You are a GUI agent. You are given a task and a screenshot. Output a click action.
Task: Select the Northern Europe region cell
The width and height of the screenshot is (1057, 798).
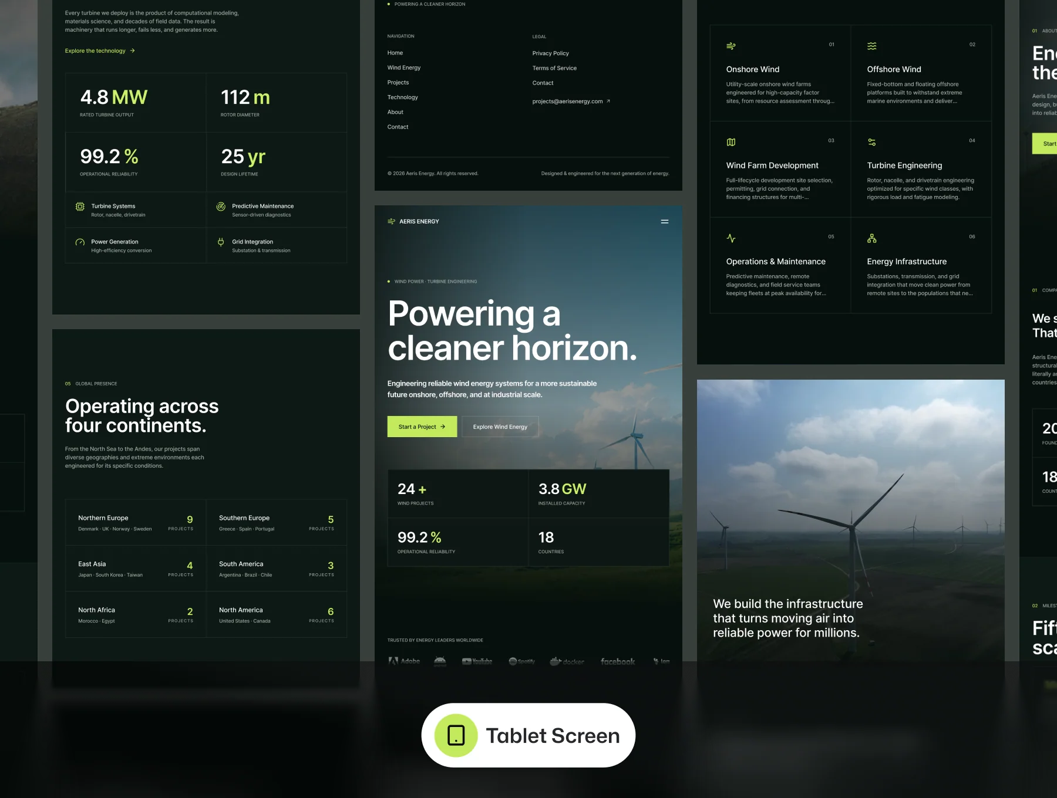tap(136, 522)
